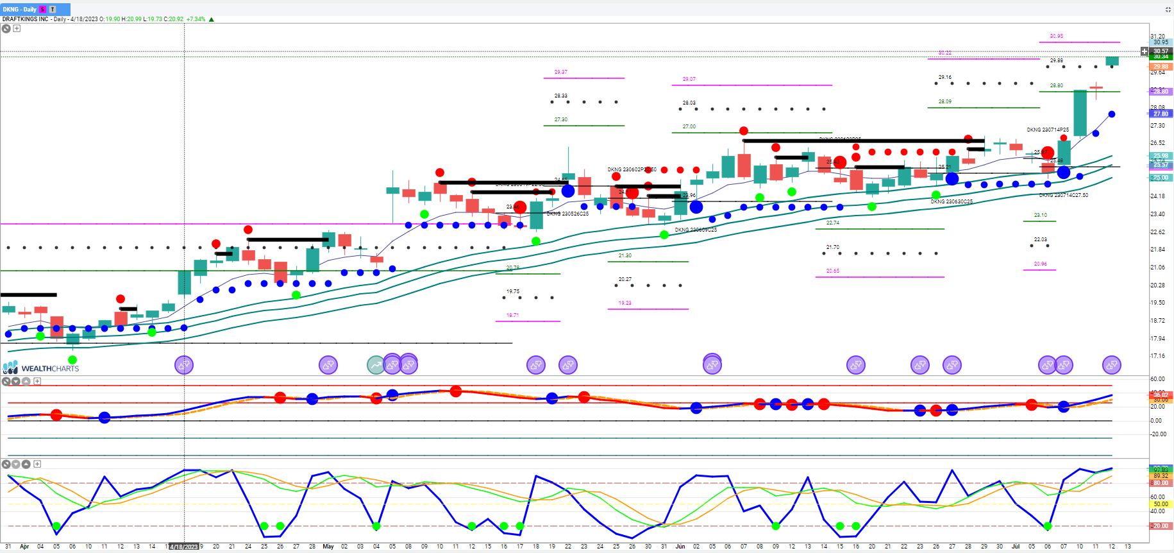Open the green trend-arrow marker on May 4
The image size is (1174, 553).
[x=376, y=365]
